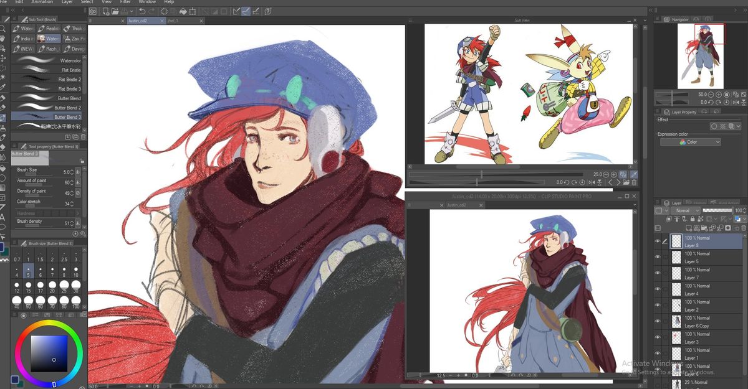Hide Layer 3 with its eye icon
This screenshot has height=389, width=748.
click(x=657, y=337)
